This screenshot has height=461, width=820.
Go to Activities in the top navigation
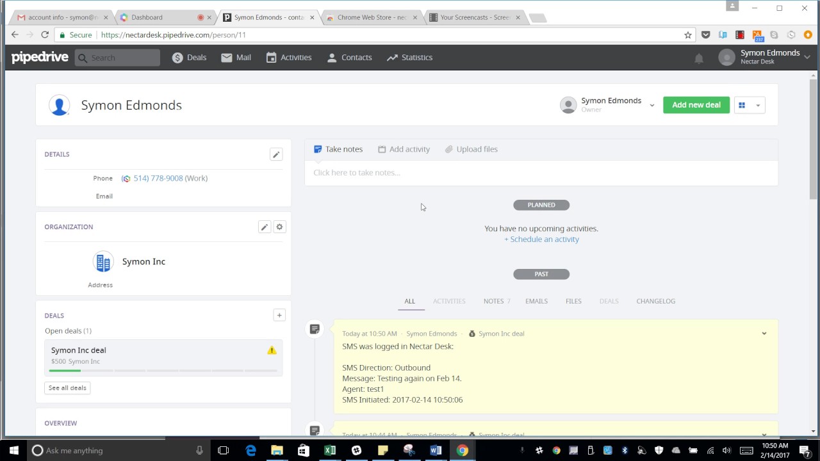tap(288, 58)
